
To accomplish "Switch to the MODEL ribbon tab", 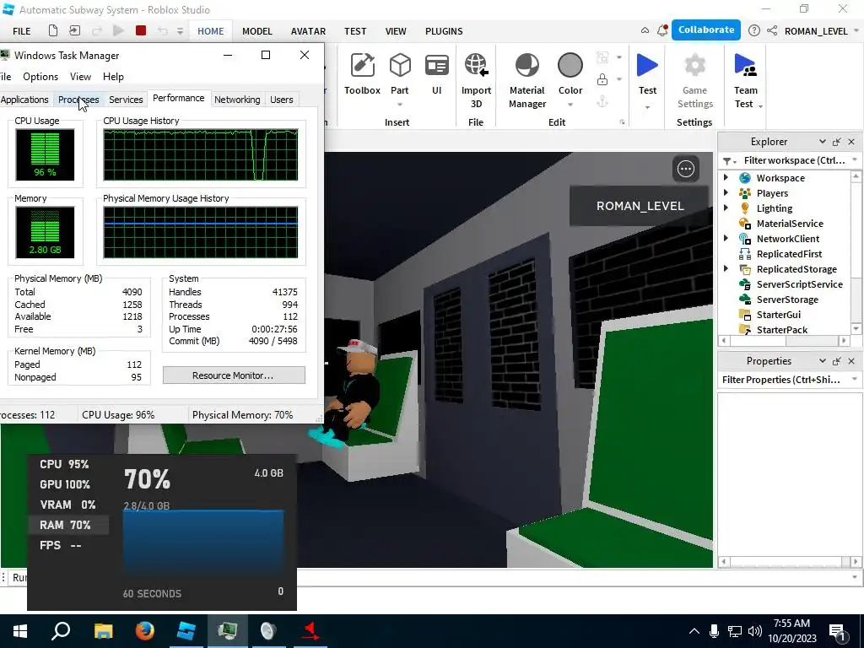I will 257,31.
